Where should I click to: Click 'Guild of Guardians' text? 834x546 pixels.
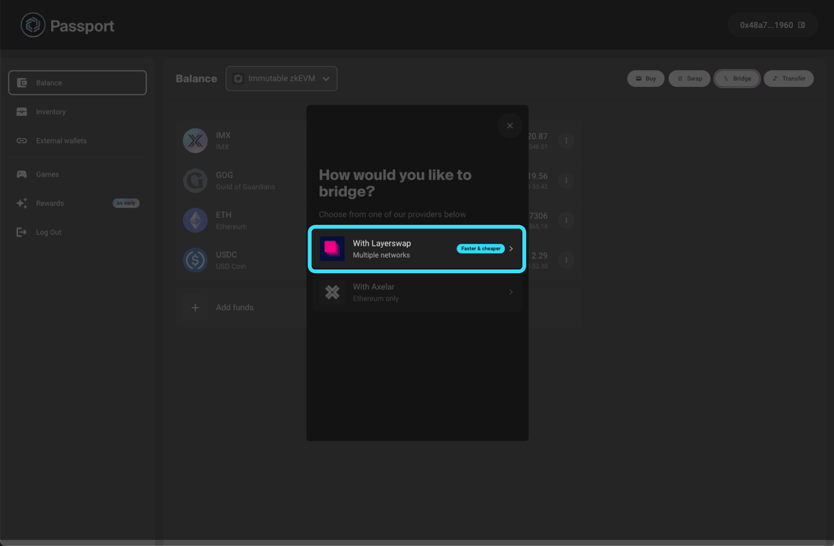[246, 187]
